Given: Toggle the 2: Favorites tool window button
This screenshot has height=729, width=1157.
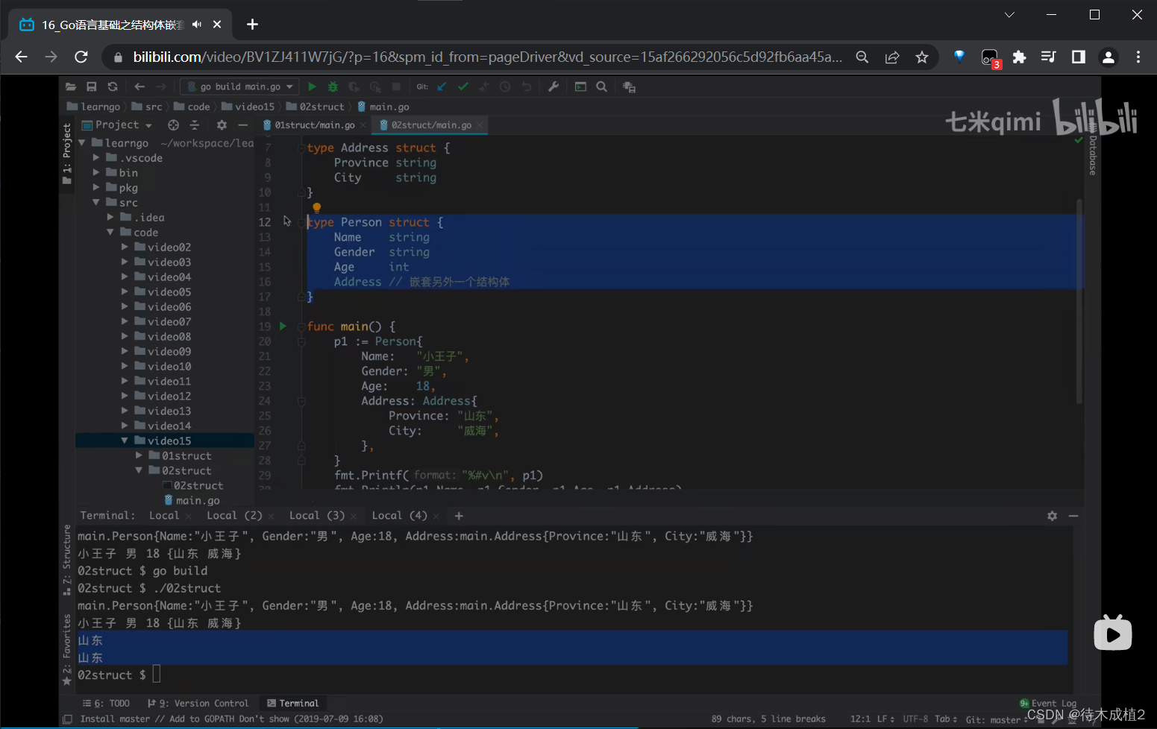Looking at the screenshot, I should [x=67, y=650].
